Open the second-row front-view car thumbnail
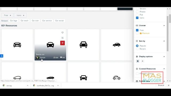Viewport: 171px width, 96px height. [83, 72]
